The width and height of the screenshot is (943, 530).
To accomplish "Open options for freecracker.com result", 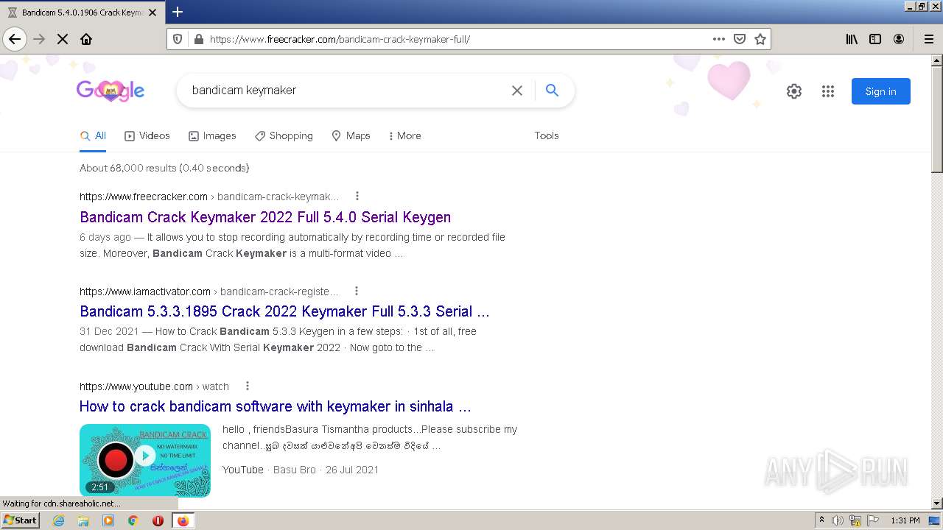I will pos(357,196).
